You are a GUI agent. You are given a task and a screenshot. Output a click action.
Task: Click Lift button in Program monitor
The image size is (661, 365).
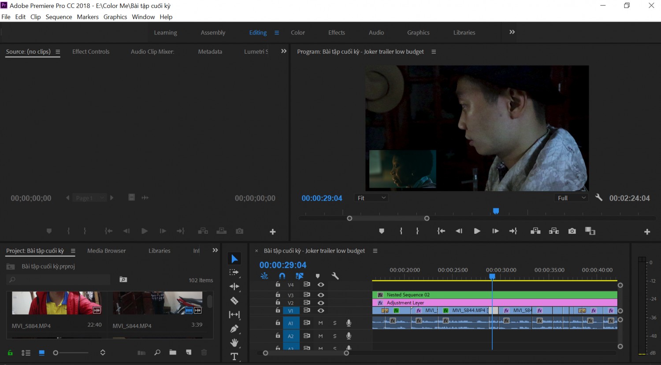click(535, 231)
